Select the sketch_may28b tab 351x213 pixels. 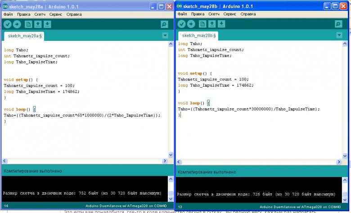point(198,35)
